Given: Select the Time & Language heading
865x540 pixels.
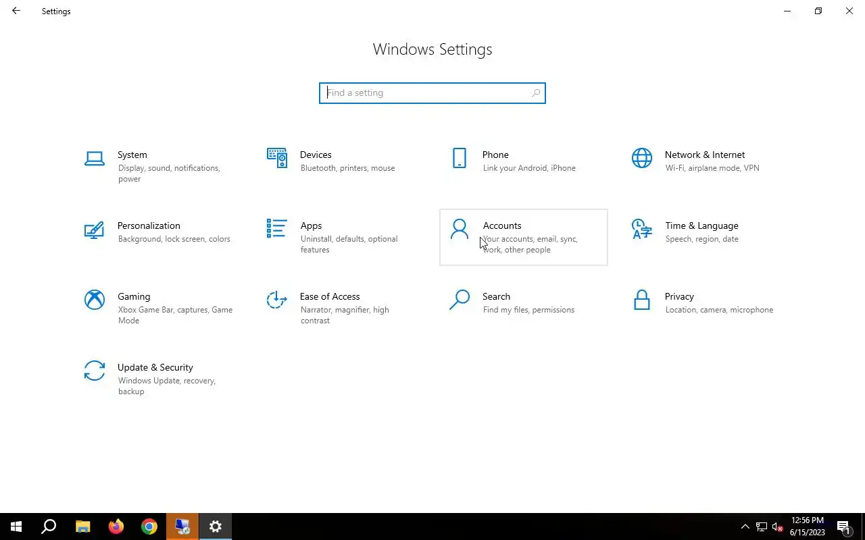Looking at the screenshot, I should click(701, 225).
